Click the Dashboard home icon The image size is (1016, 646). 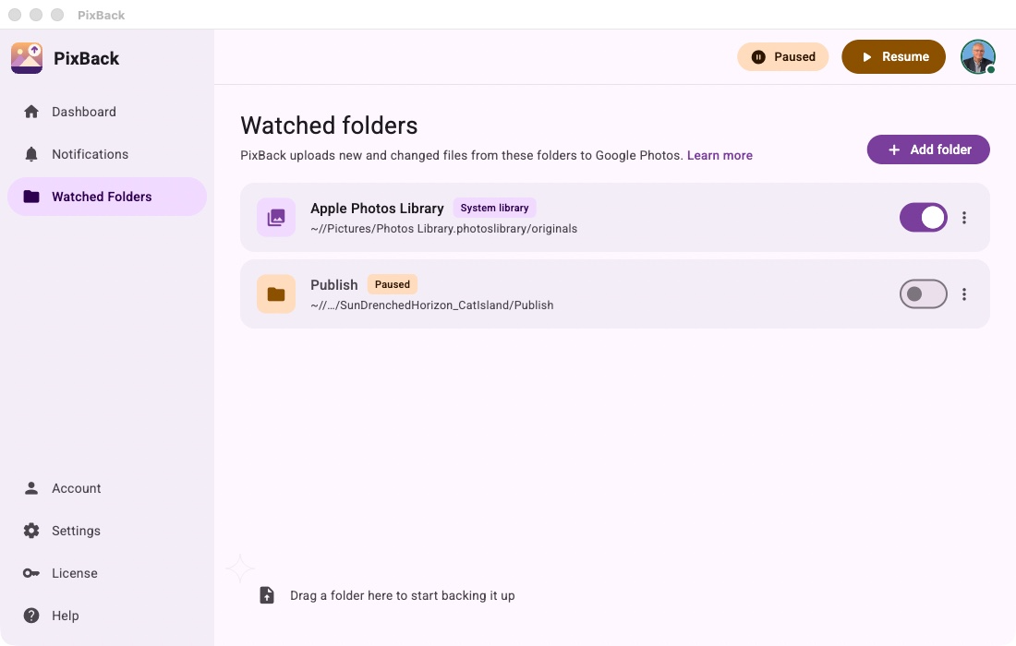31,112
